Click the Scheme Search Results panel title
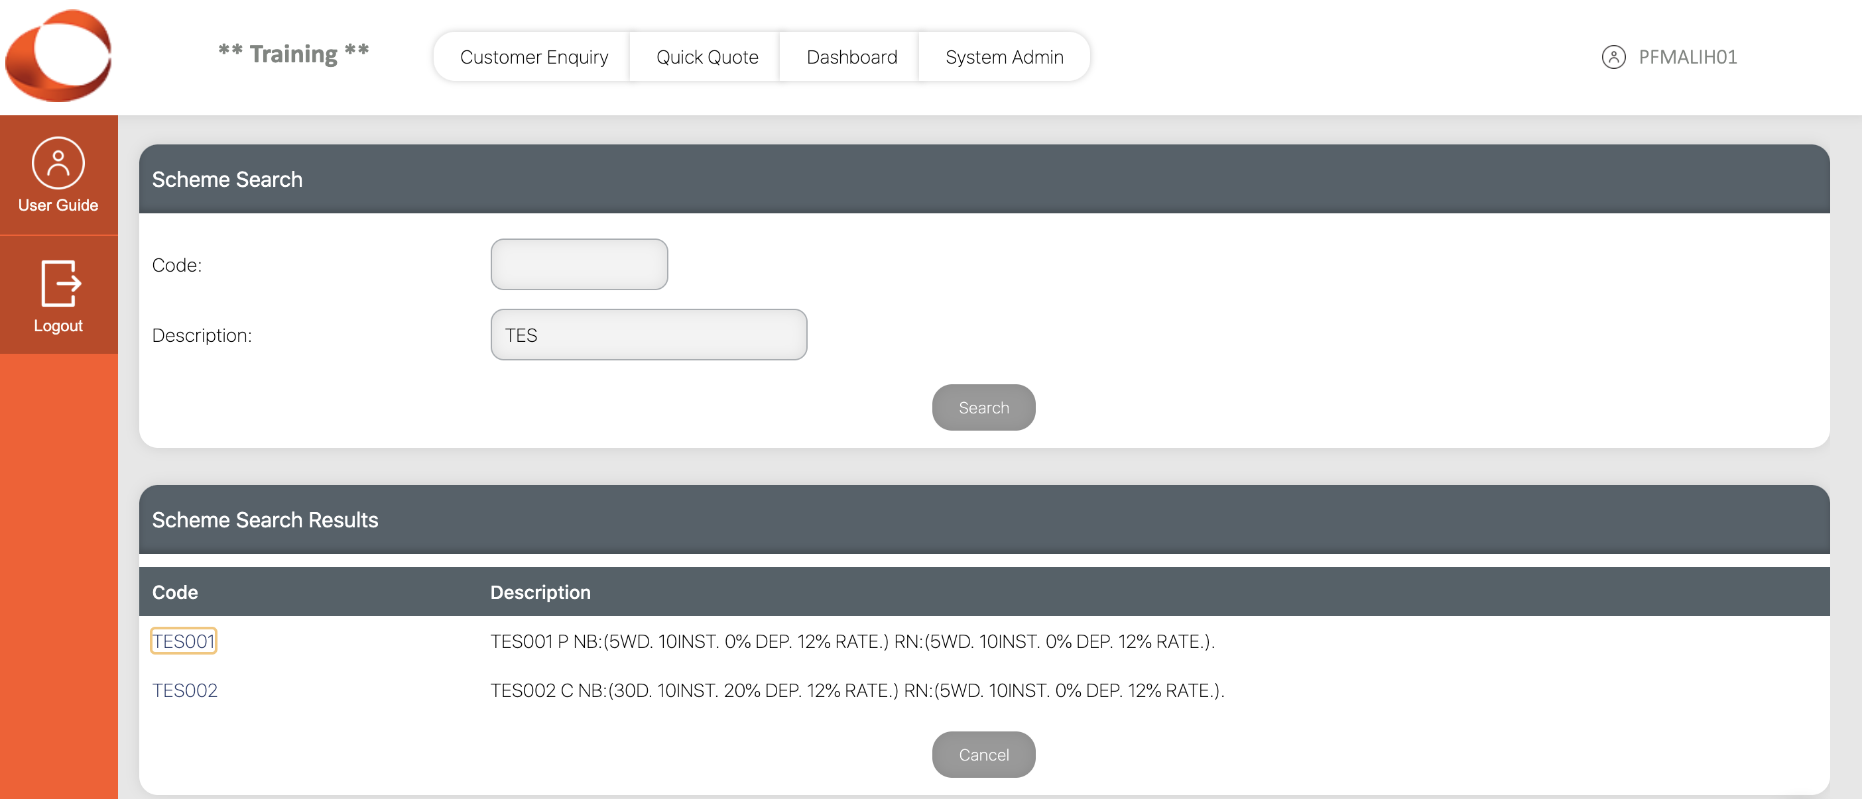The image size is (1862, 799). click(265, 519)
